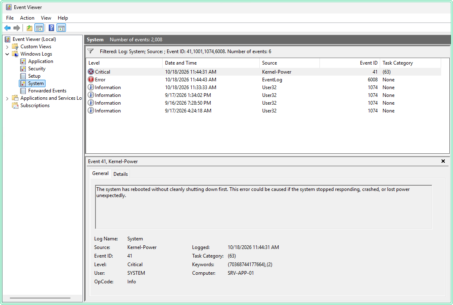453x305 pixels.
Task: Click the Up one level folder icon
Action: [x=29, y=28]
